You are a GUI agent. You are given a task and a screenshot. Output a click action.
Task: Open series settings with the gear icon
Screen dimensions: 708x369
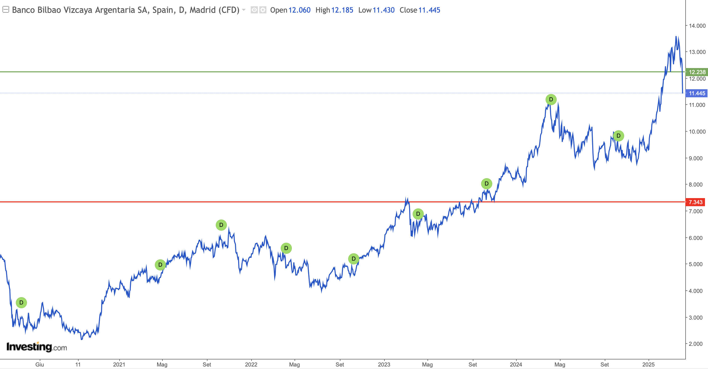click(x=263, y=10)
